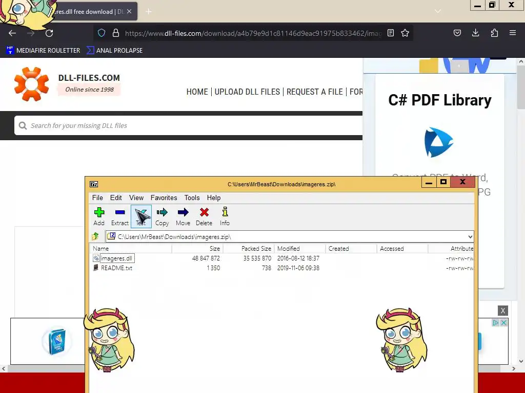Click the Add button in 7-Zip toolbar
Image resolution: width=525 pixels, height=393 pixels.
click(x=99, y=216)
